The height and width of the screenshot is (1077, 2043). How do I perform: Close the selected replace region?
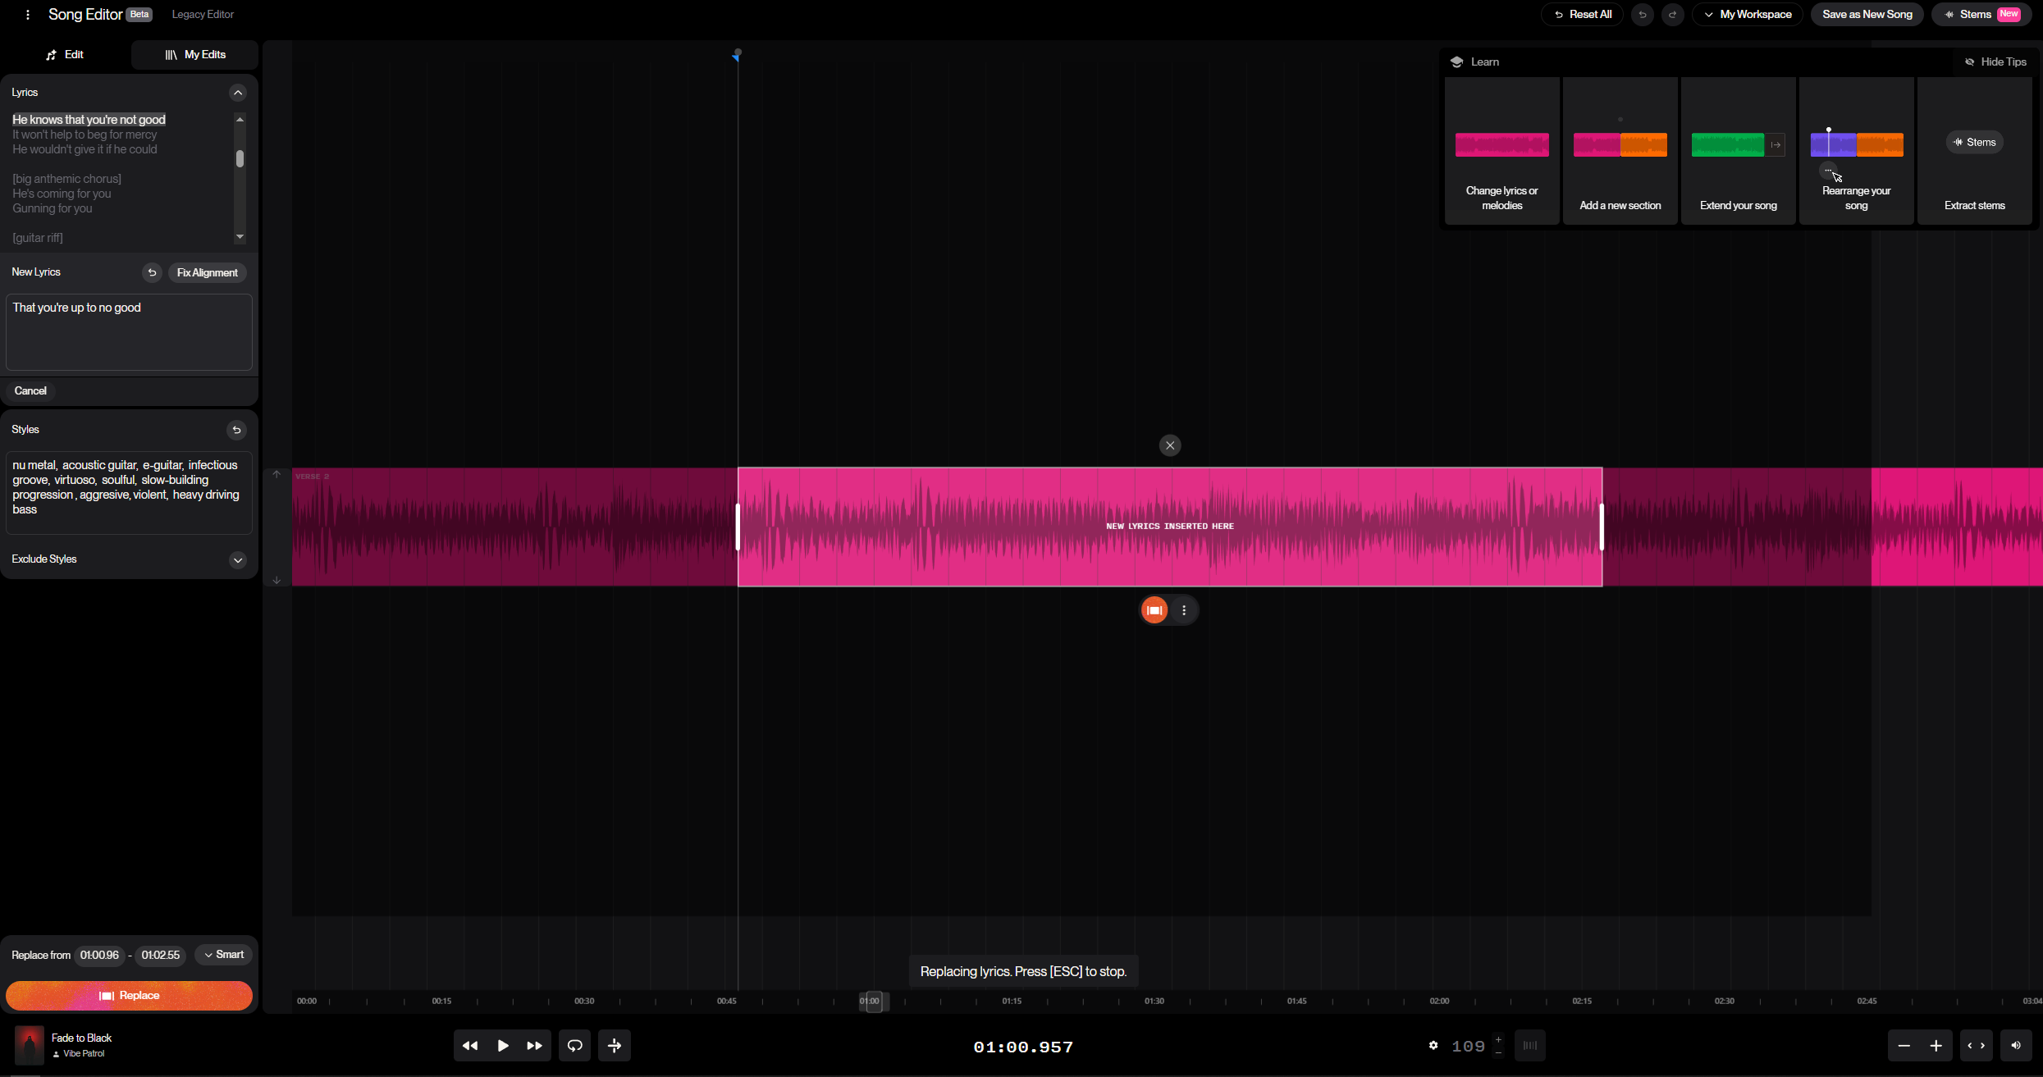[1170, 445]
